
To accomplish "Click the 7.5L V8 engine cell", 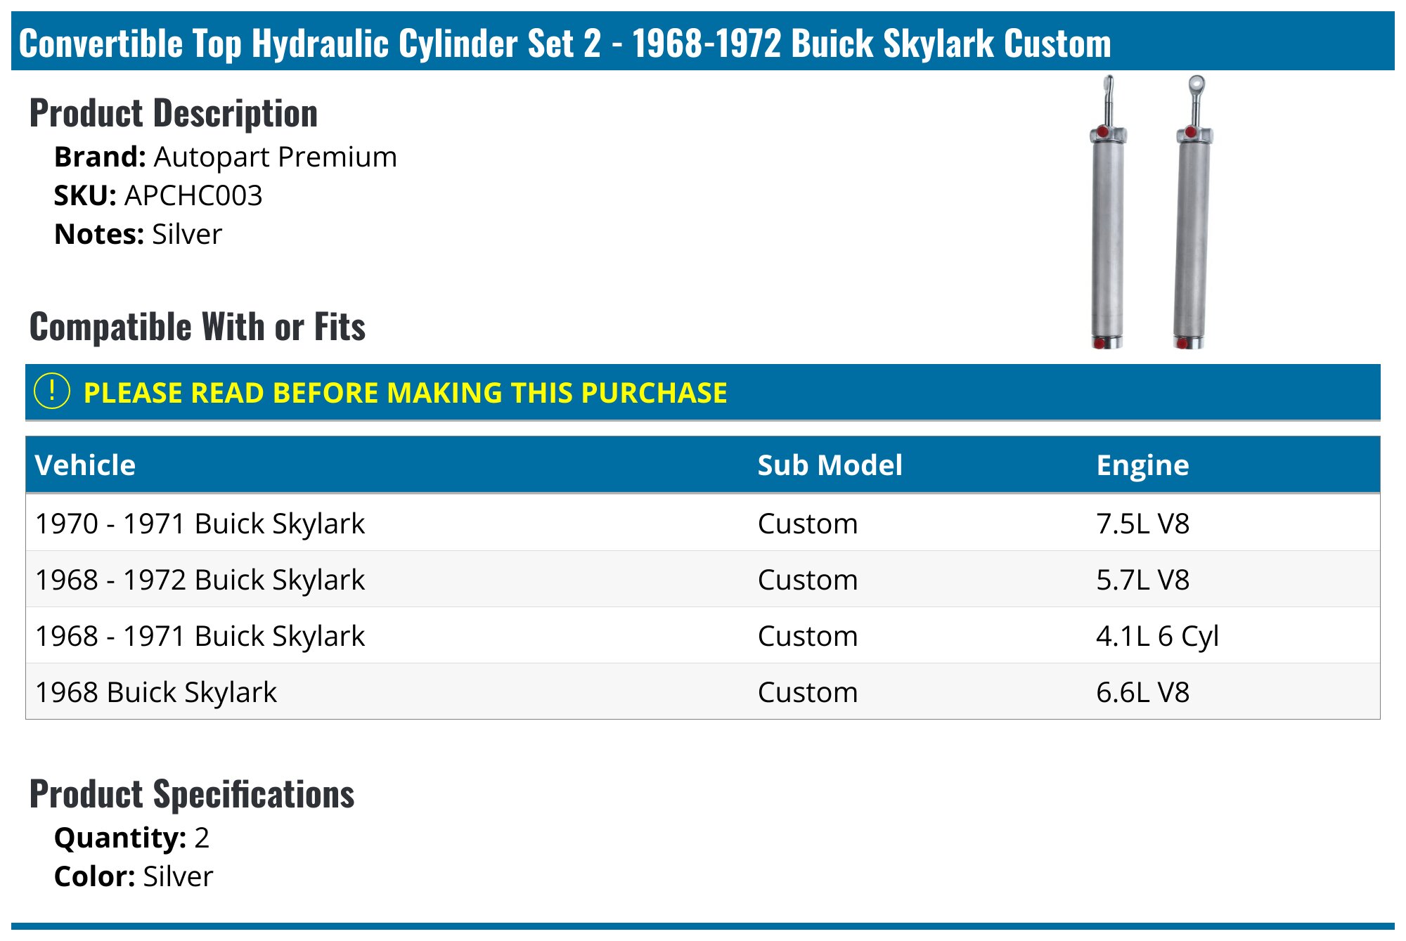I will coord(1142,524).
